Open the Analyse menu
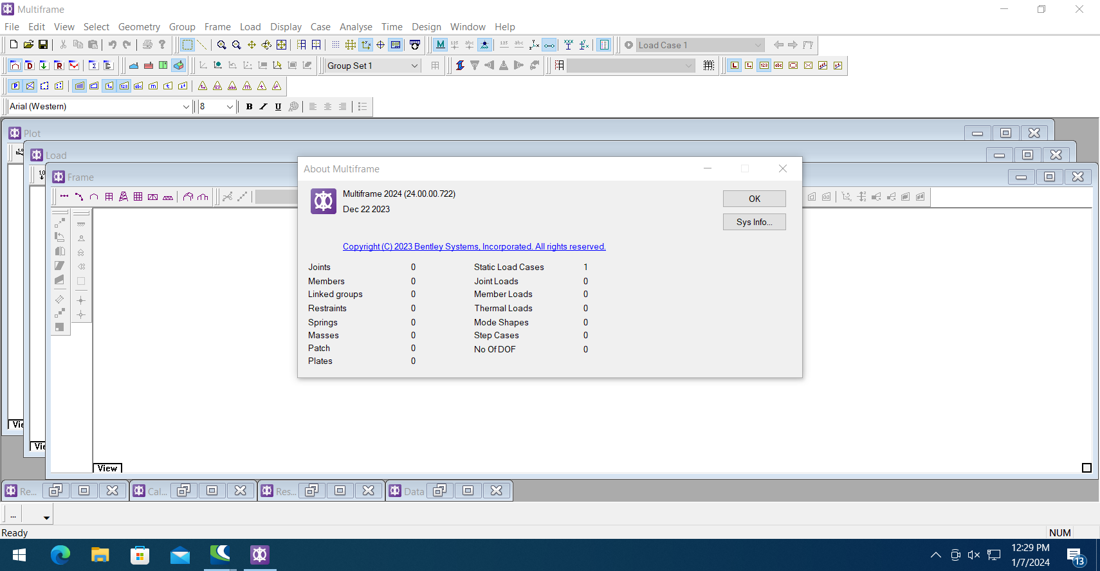Image resolution: width=1100 pixels, height=571 pixels. 356,27
